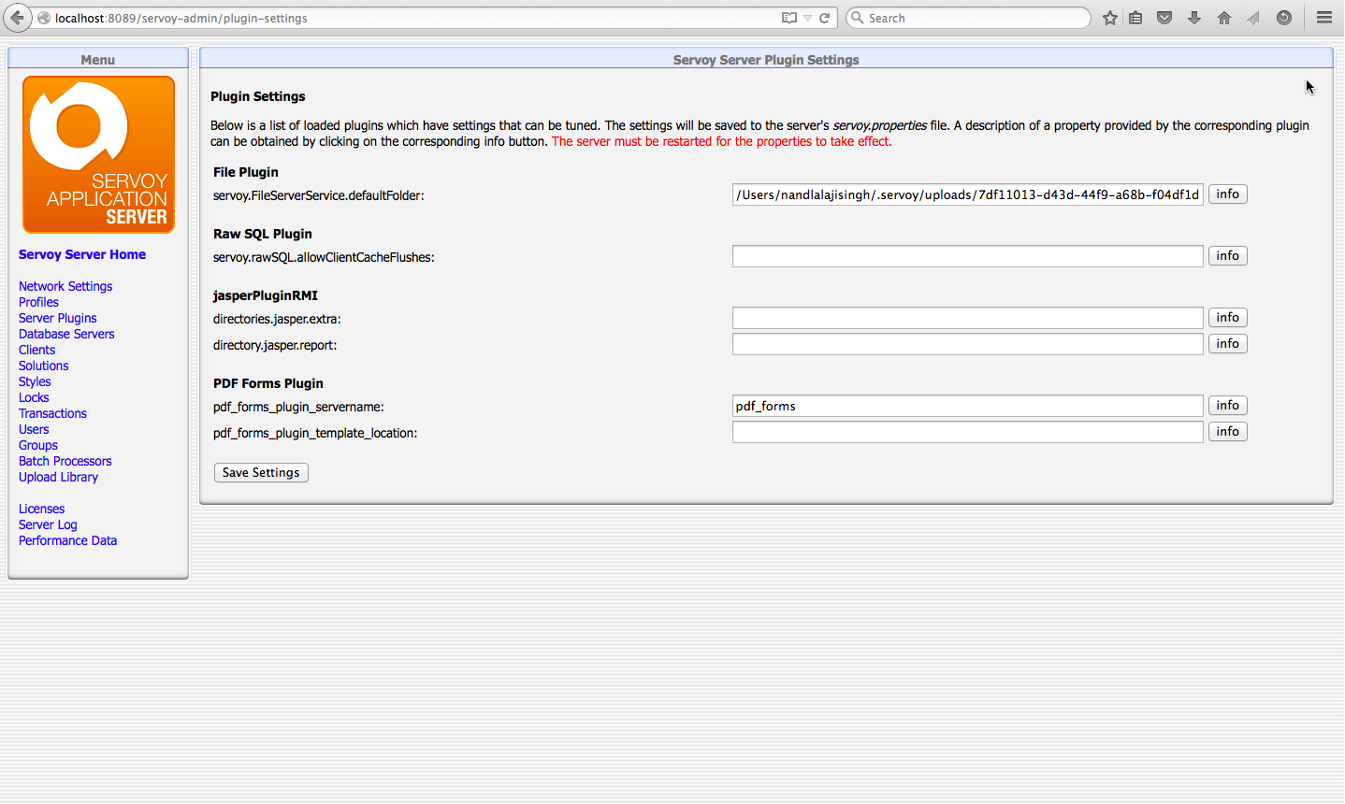Open the Users page
The width and height of the screenshot is (1345, 804).
point(34,429)
